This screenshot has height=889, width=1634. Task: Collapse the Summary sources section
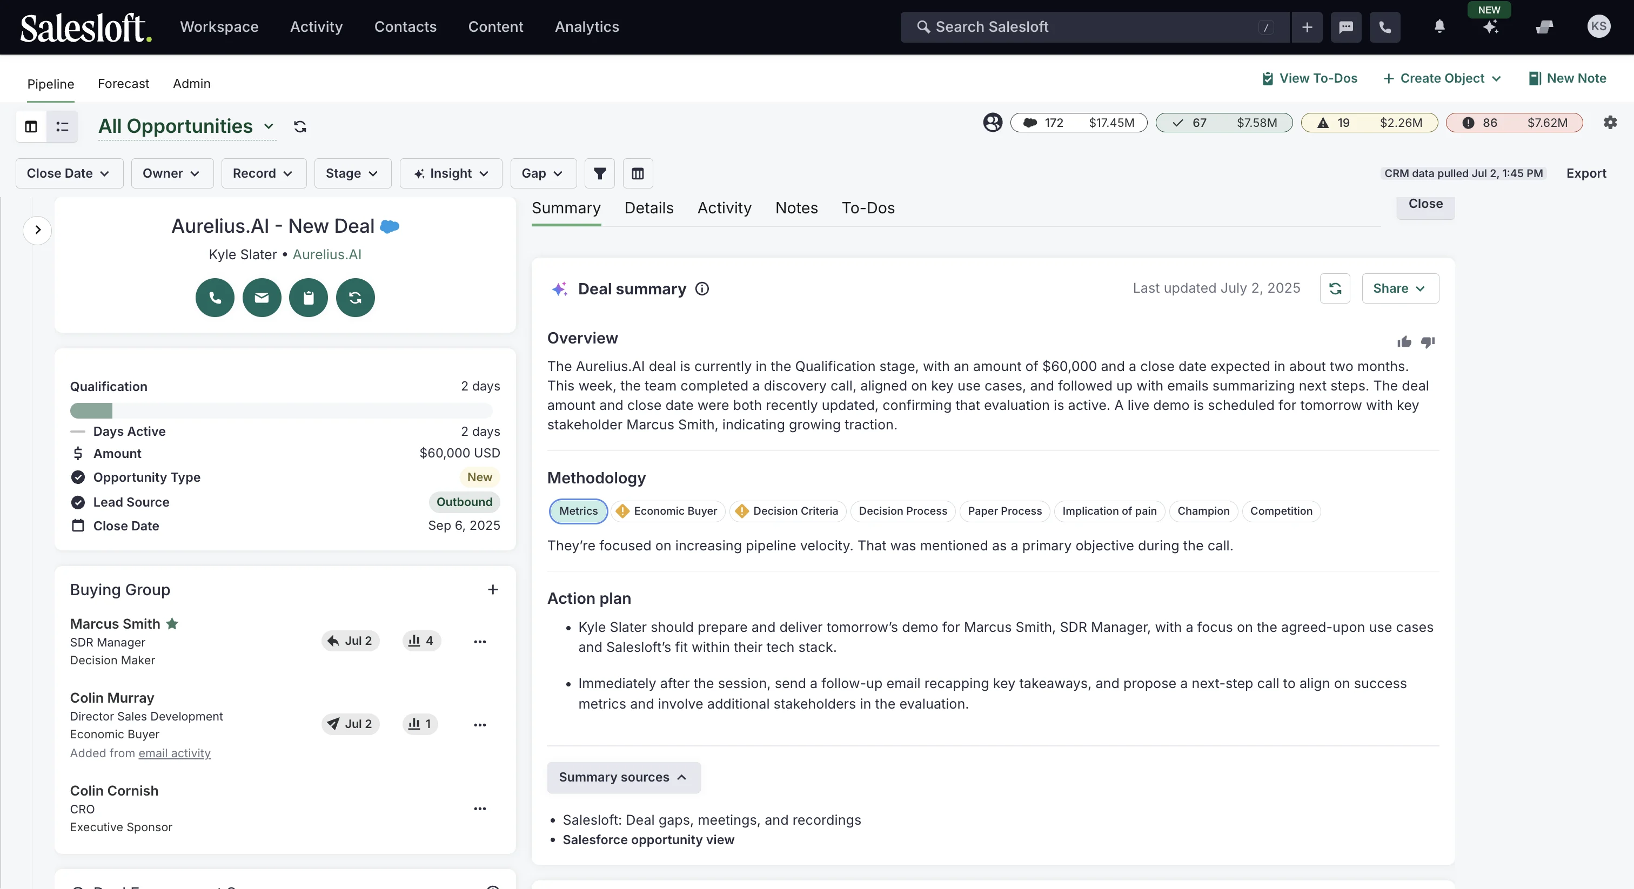coord(623,777)
